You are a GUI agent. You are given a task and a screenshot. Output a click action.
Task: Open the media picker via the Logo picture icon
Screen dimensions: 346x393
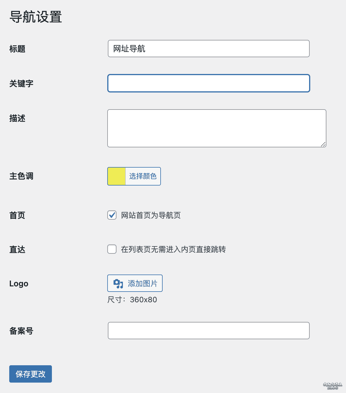119,283
